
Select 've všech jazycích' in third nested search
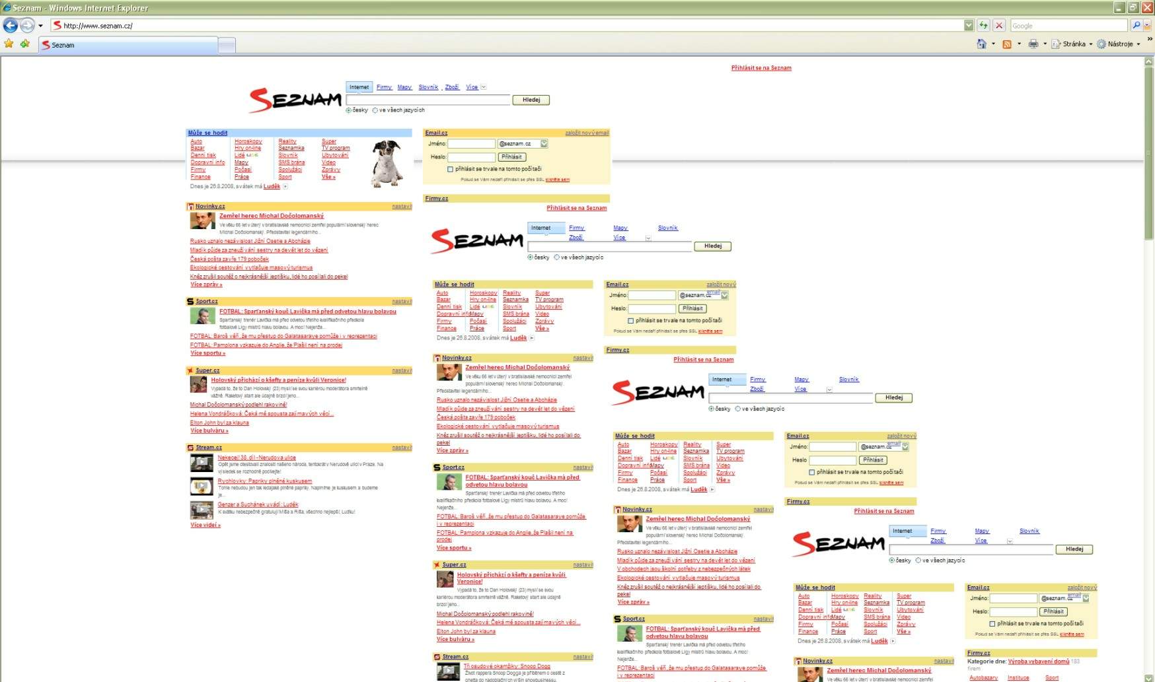738,409
